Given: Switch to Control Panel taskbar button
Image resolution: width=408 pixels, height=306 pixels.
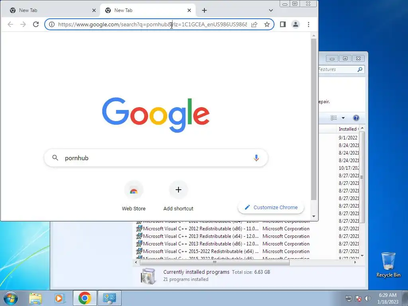Looking at the screenshot, I should 109,298.
